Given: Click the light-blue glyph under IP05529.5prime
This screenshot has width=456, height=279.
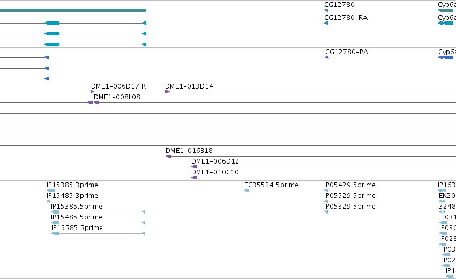Looking at the screenshot, I should (326, 201).
